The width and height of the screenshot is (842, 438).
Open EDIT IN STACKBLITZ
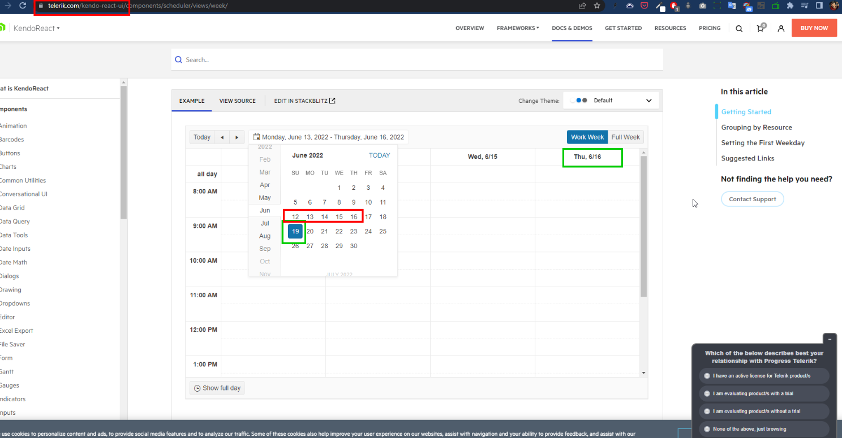pyautogui.click(x=305, y=101)
